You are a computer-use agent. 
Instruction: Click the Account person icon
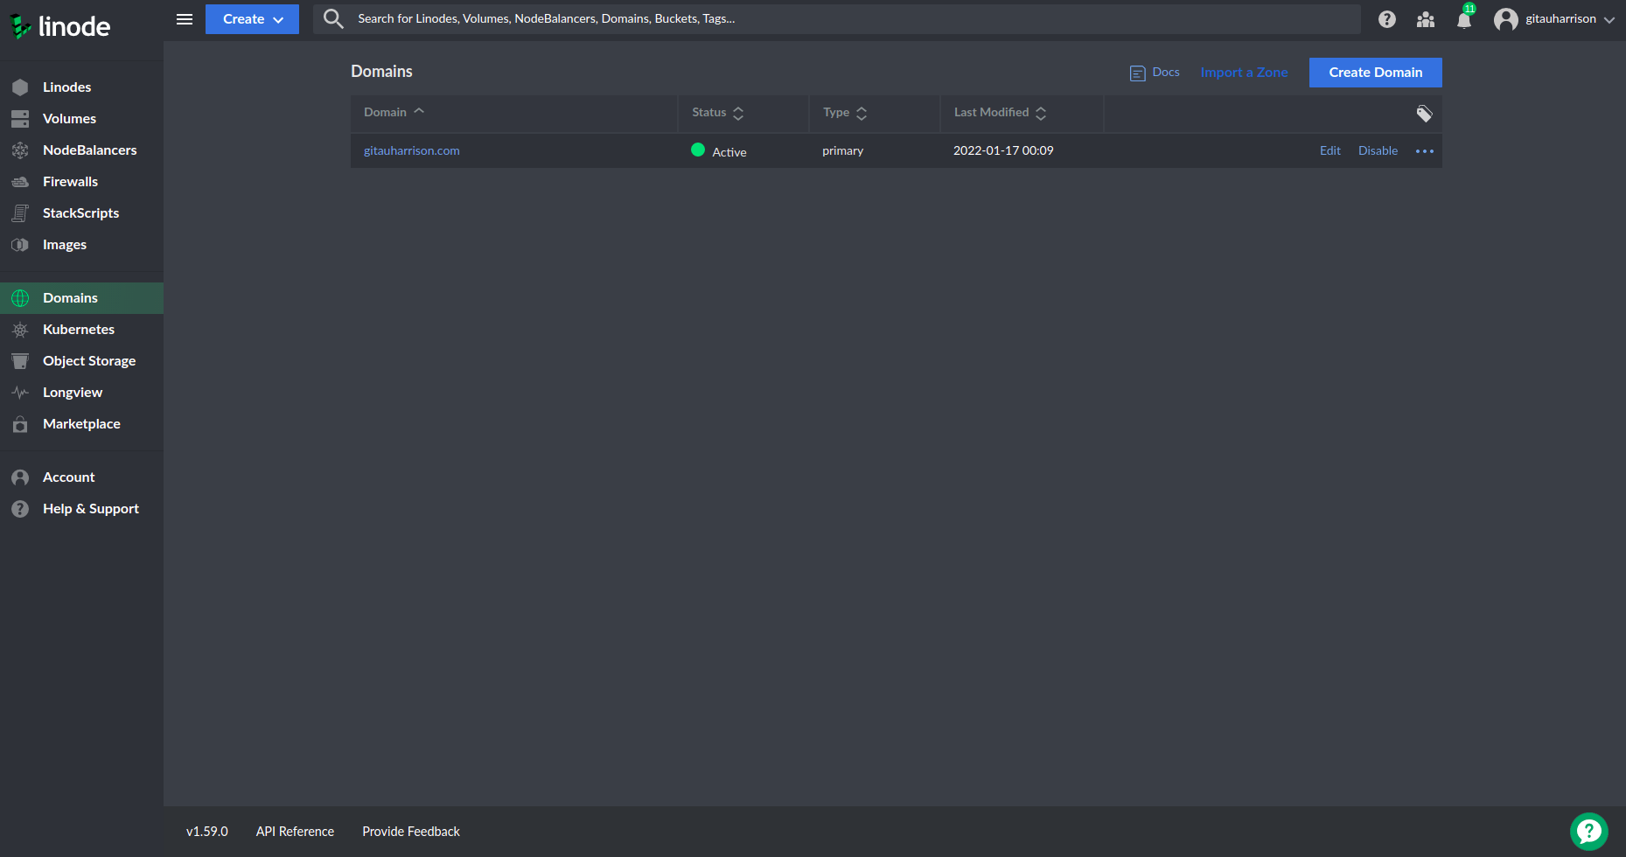click(x=20, y=477)
